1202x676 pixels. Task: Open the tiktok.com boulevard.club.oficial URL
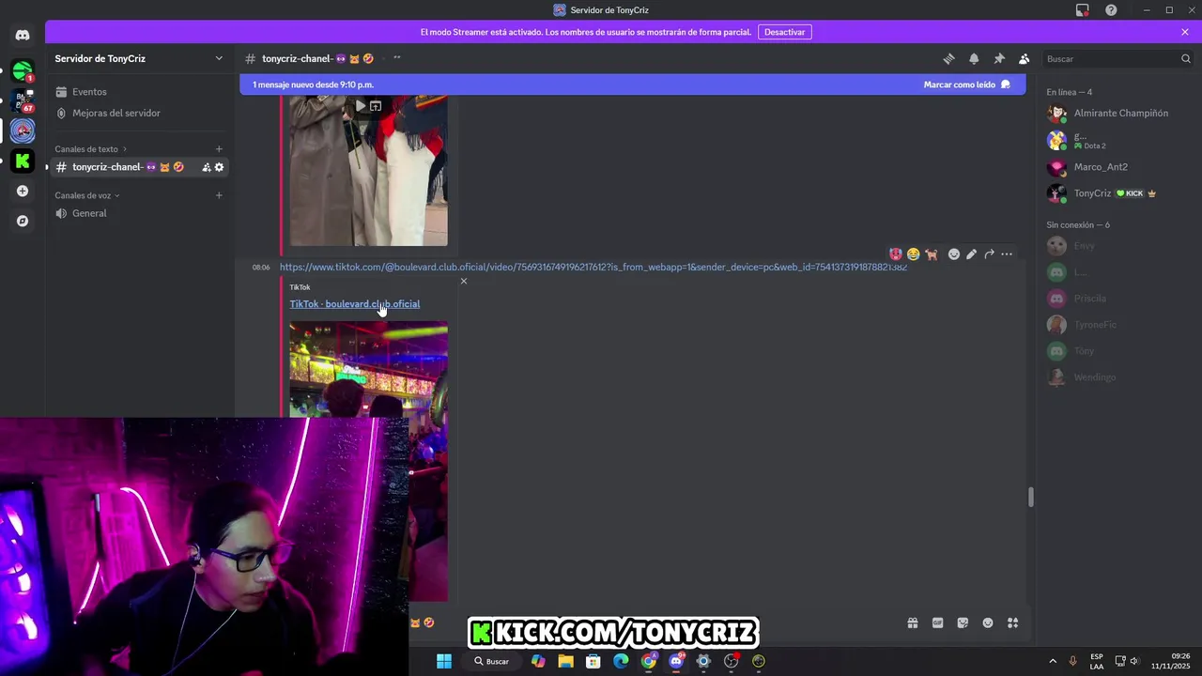593,268
